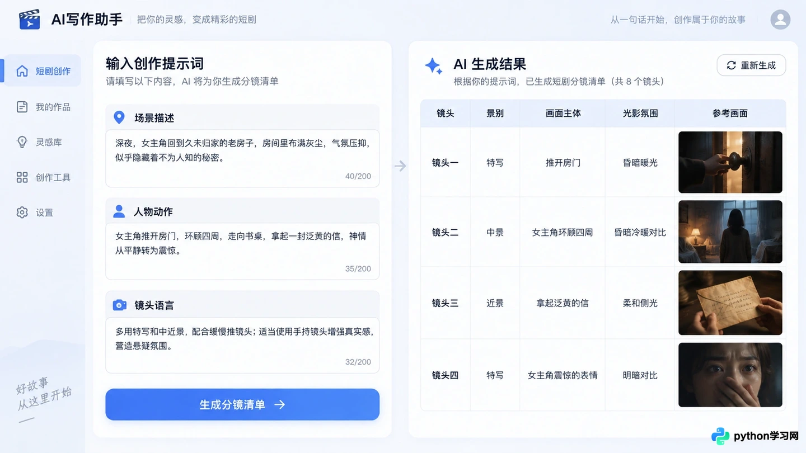Click the 画面主体 column header
Screen dimensions: 806x453
click(x=563, y=113)
